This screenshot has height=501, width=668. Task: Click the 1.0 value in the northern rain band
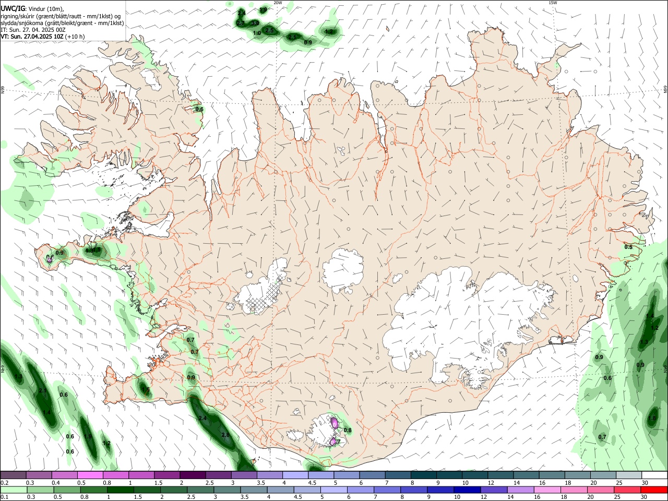tap(257, 33)
